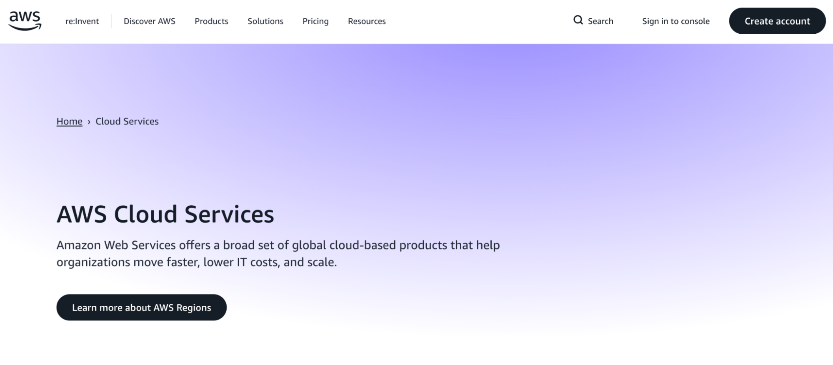The width and height of the screenshot is (833, 365).
Task: Follow the Home breadcrumb link
Action: pos(69,121)
